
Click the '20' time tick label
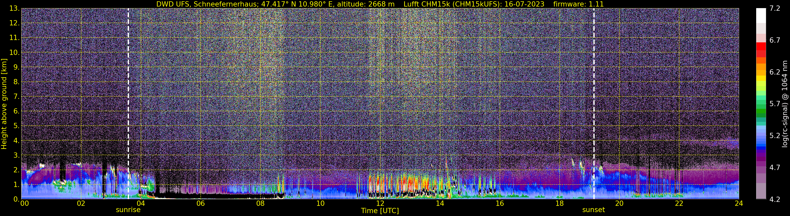click(619, 203)
